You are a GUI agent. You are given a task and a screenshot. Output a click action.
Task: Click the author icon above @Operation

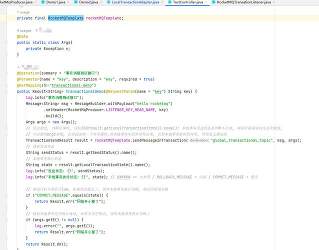pos(18,66)
